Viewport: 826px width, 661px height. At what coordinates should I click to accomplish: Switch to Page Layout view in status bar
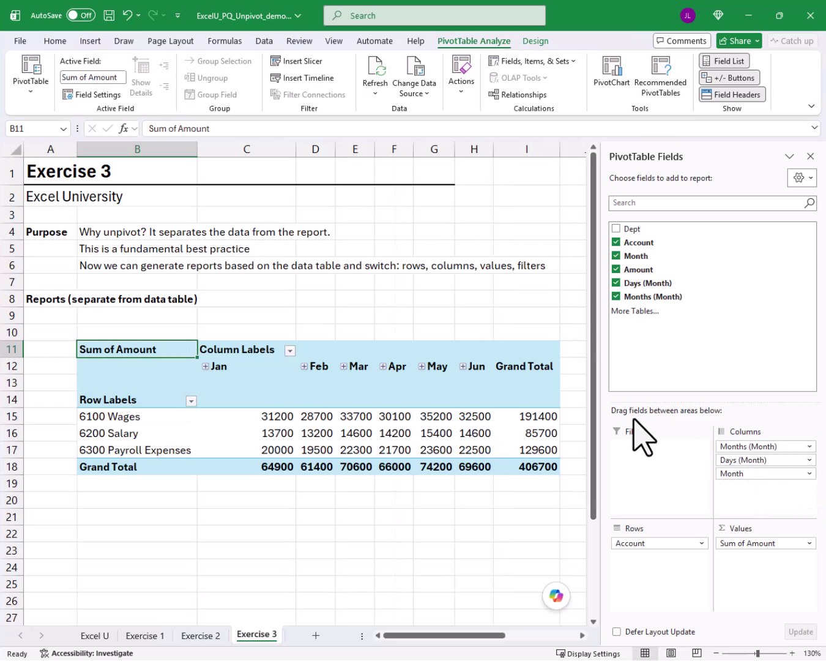[x=671, y=653]
